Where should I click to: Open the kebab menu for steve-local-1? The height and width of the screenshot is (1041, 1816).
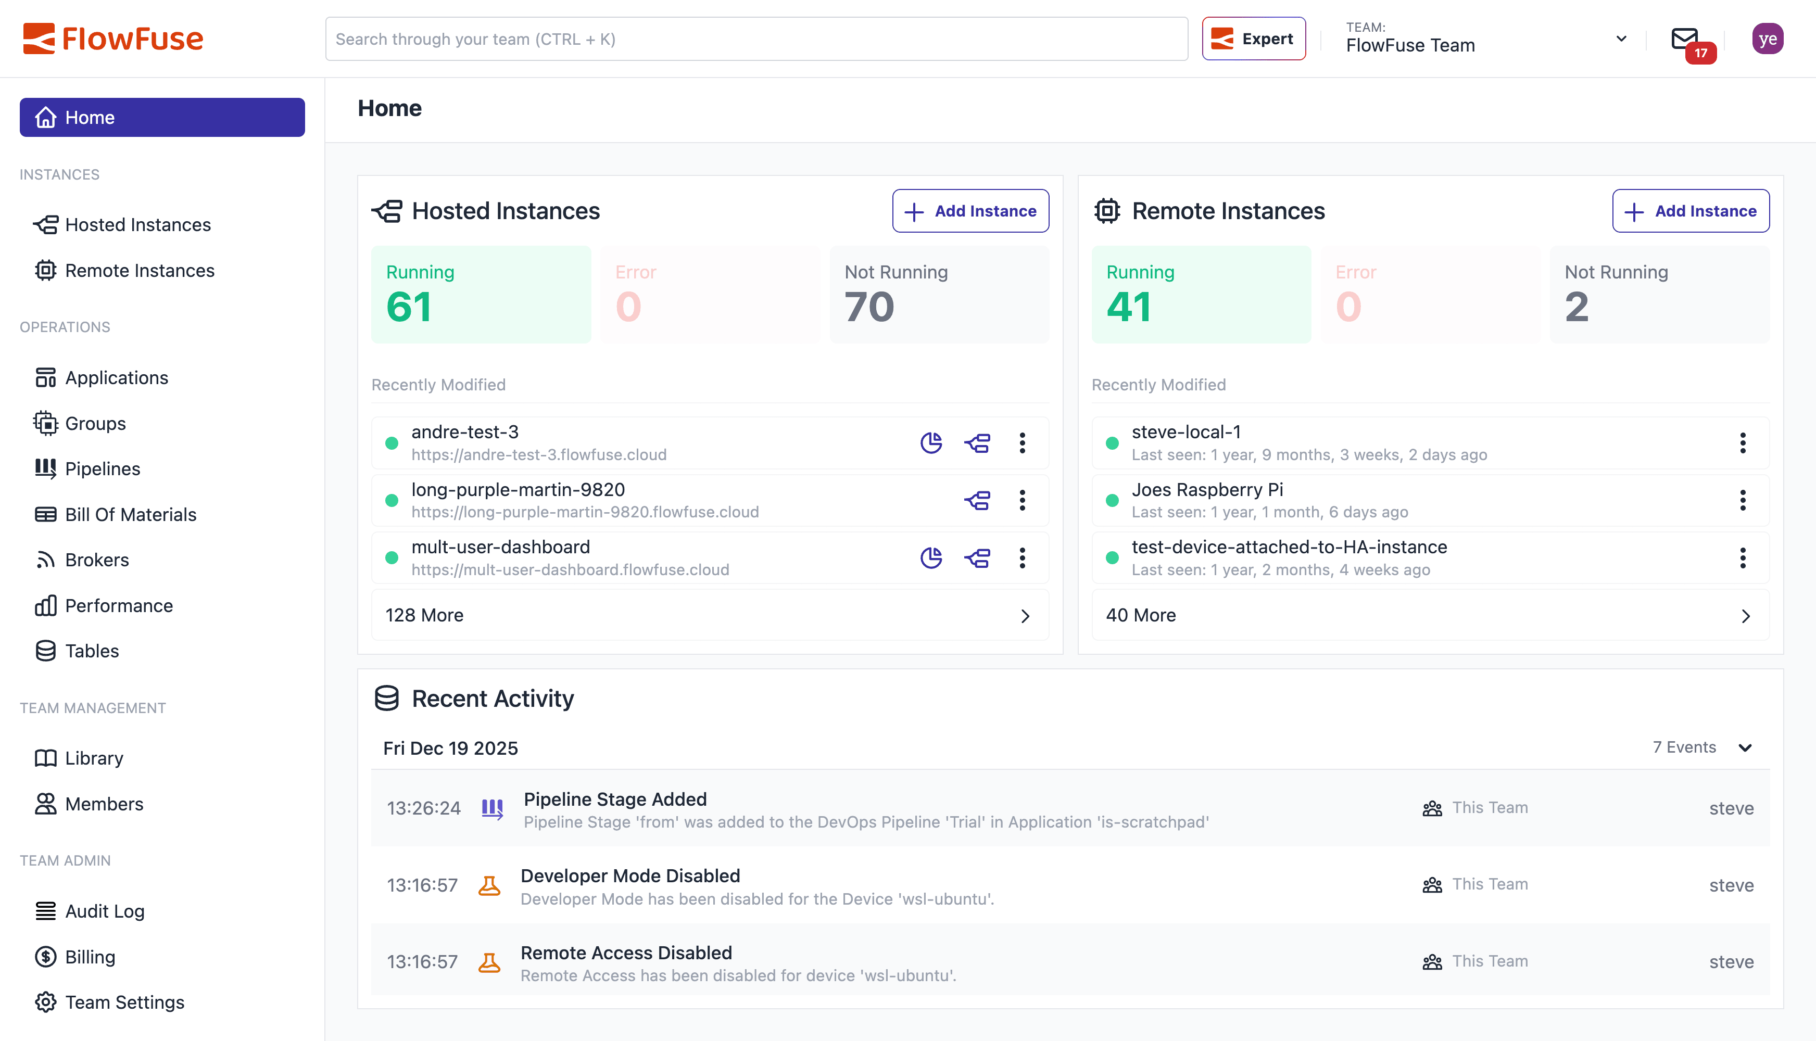pos(1743,442)
